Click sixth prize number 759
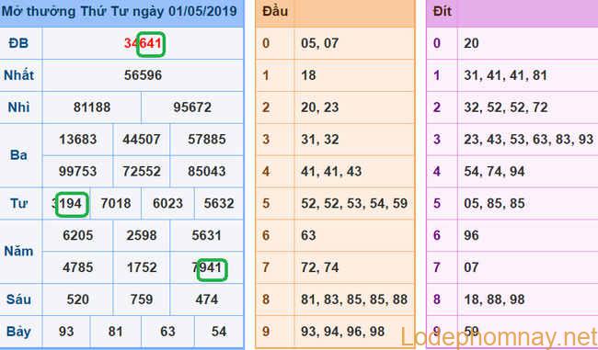Viewport: 598px width, 350px height. coord(142,299)
